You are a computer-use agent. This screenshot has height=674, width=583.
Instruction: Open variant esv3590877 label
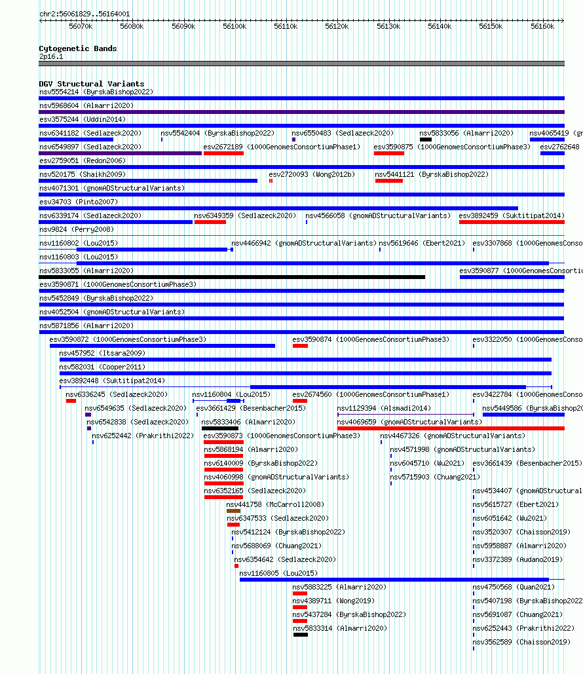point(521,271)
